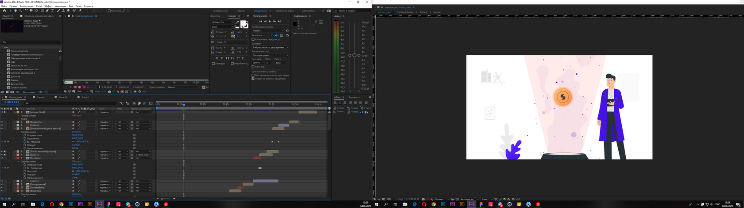Click Сбросить next to [Телефон] Преобразовать
744x208 pixels.
[x=77, y=161]
